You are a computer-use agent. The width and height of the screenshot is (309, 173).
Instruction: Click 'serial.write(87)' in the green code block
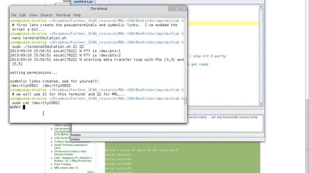click(x=118, y=155)
